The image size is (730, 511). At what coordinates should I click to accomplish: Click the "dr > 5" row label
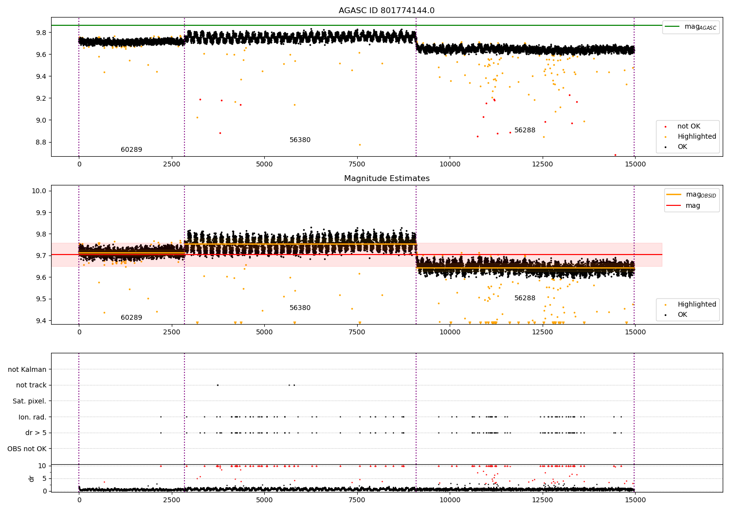[x=36, y=433]
